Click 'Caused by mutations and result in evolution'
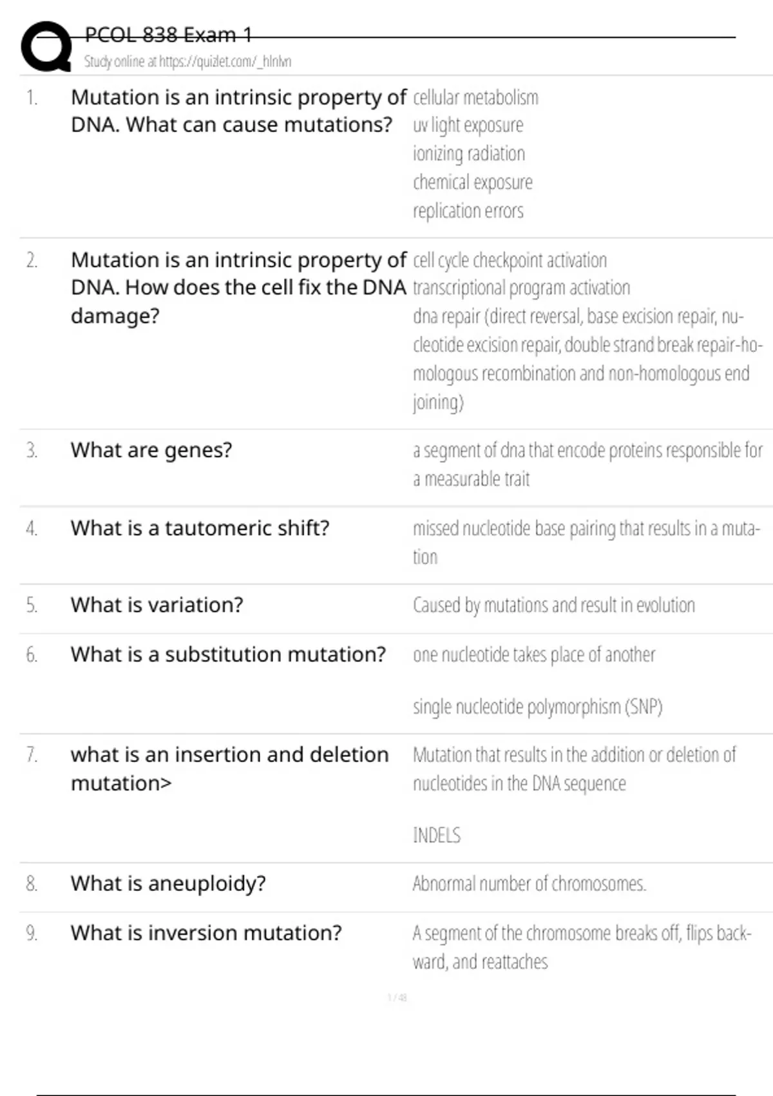The height and width of the screenshot is (1096, 773). [554, 605]
